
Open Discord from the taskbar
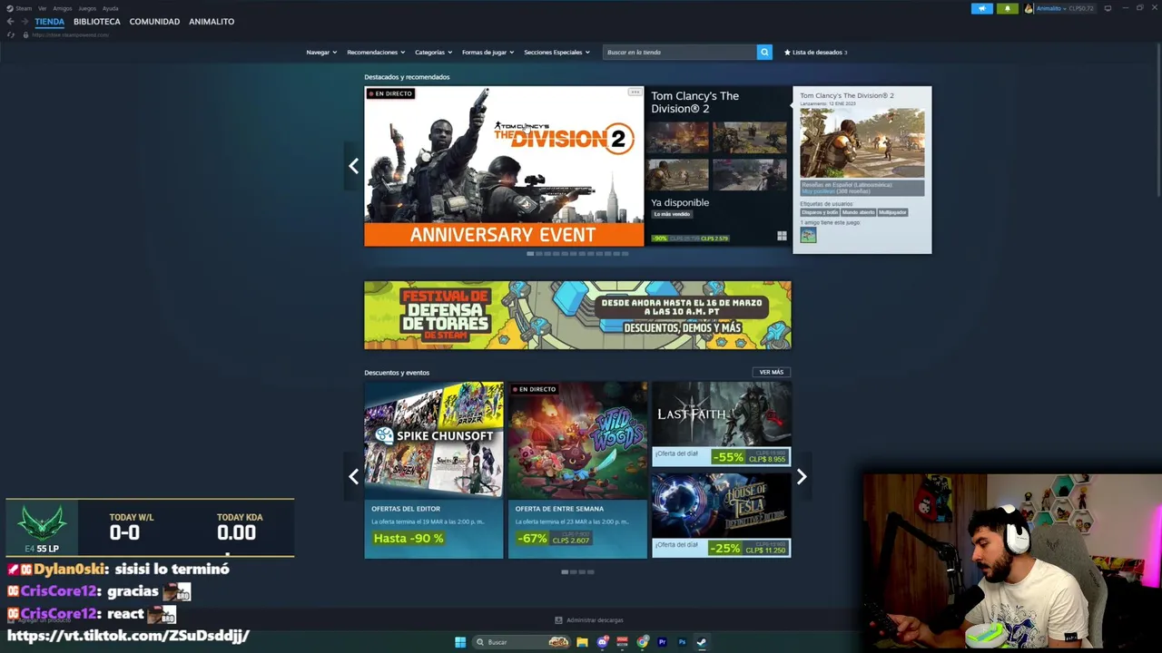click(x=602, y=642)
